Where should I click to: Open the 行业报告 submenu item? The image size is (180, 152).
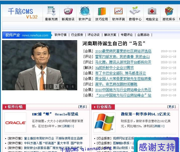coord(77,35)
